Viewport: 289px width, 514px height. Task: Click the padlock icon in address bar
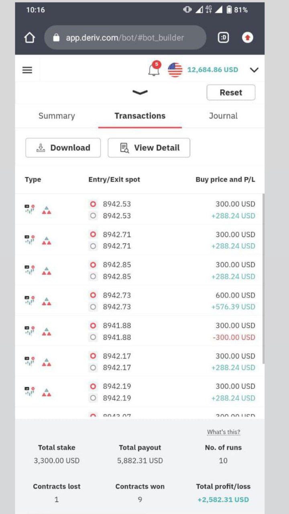pyautogui.click(x=56, y=38)
